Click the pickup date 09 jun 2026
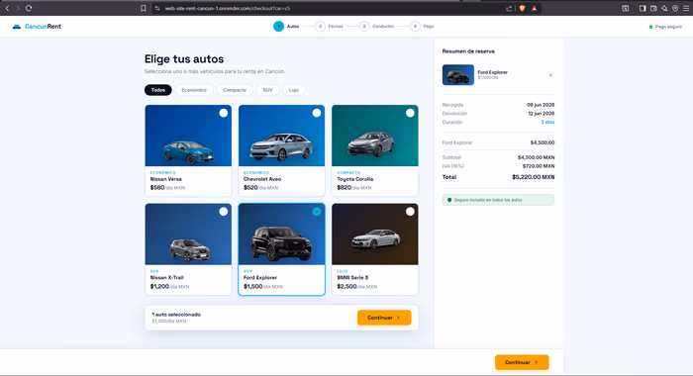693x376 pixels. click(x=541, y=105)
